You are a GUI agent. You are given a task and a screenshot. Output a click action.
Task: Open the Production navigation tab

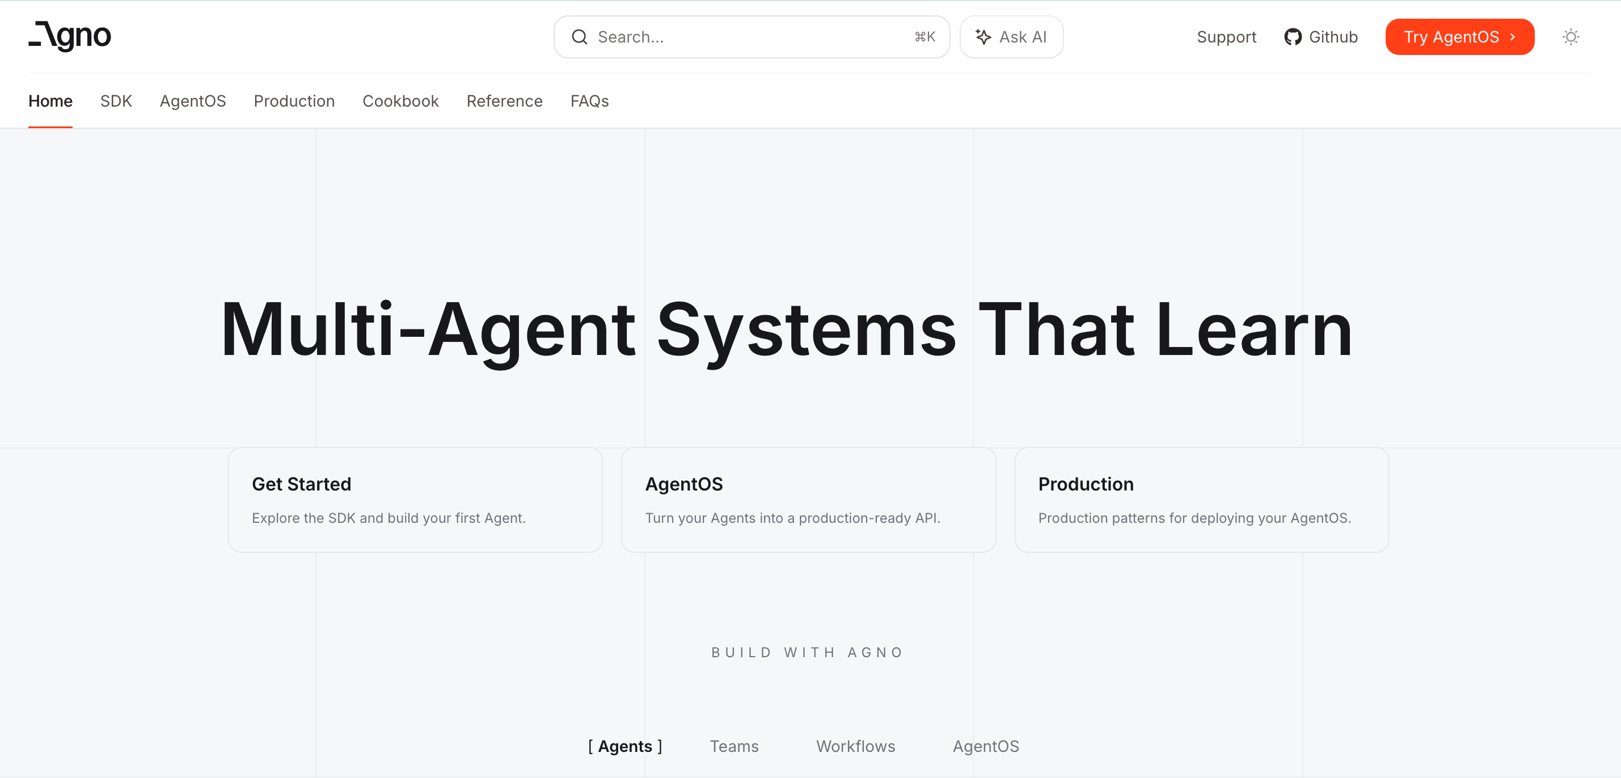[294, 102]
